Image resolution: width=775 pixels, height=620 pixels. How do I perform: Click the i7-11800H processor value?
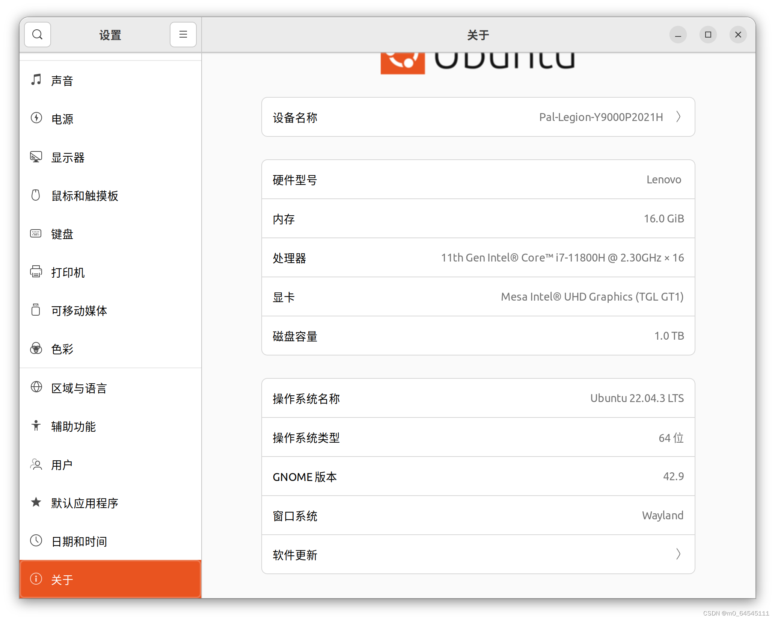tap(562, 258)
